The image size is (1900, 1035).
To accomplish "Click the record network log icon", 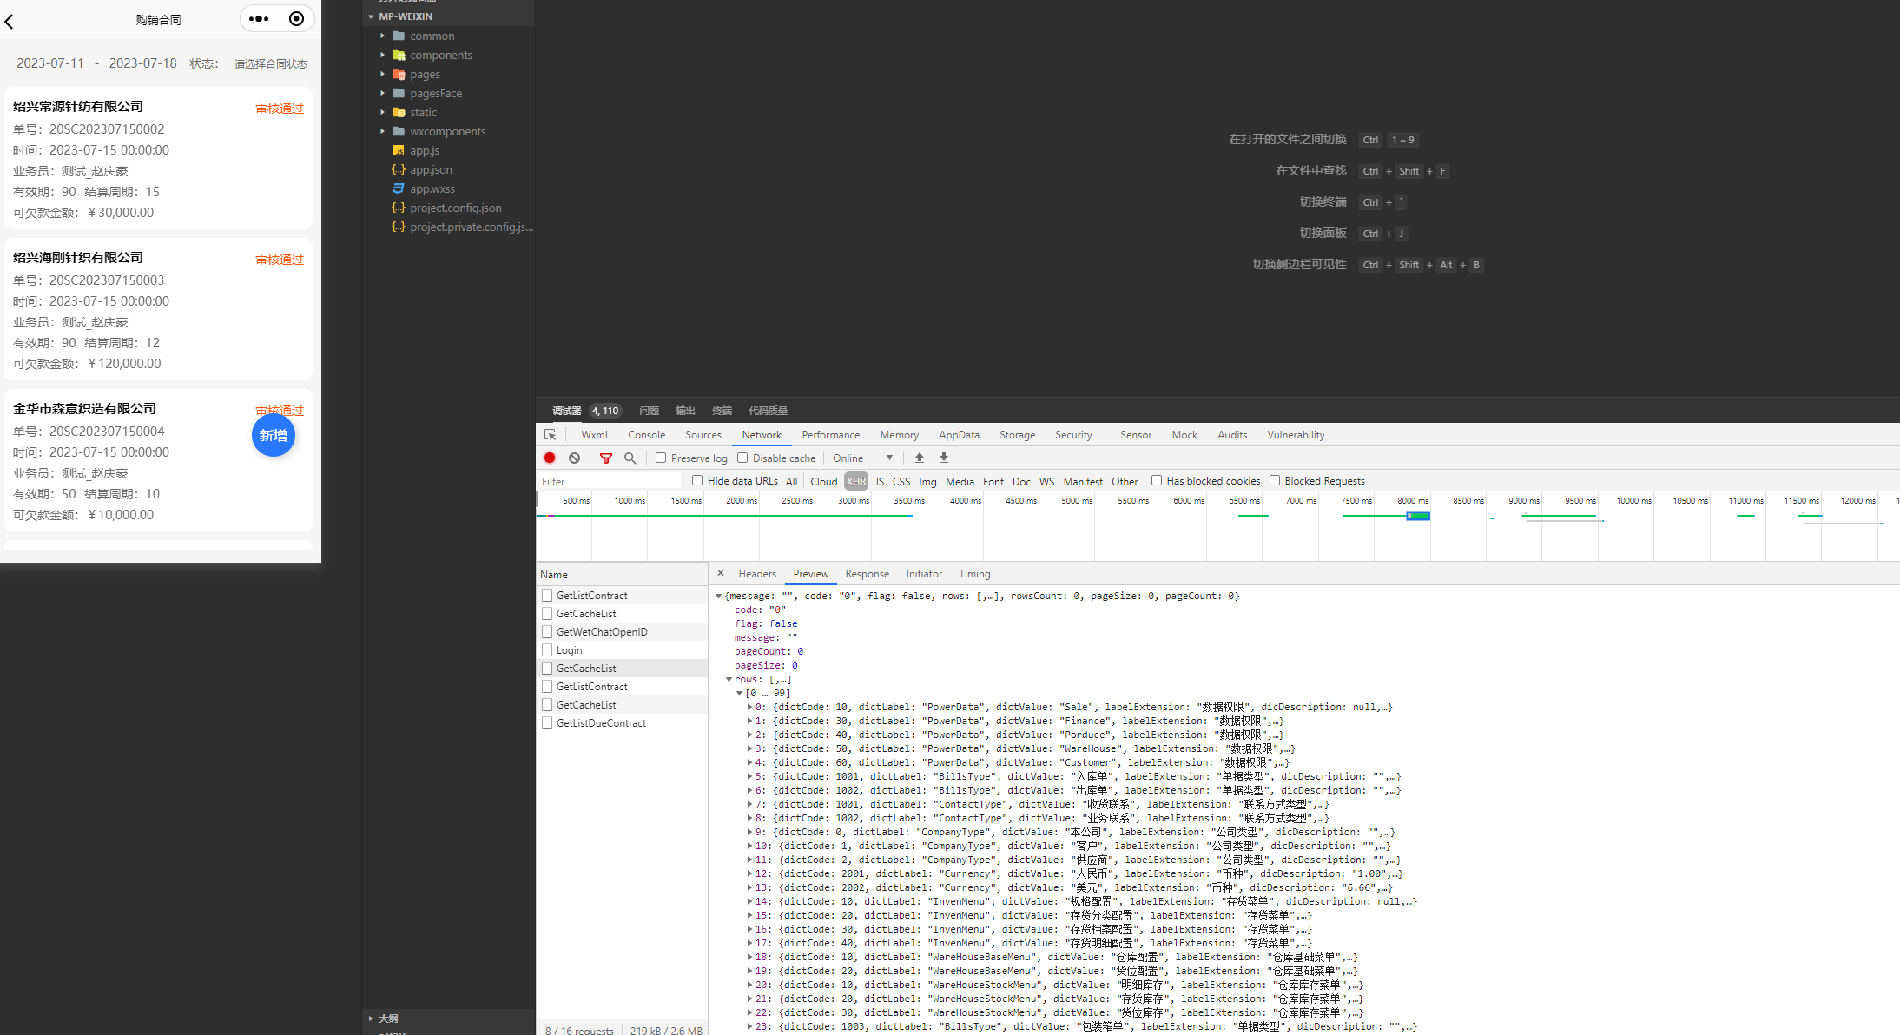I will point(550,458).
